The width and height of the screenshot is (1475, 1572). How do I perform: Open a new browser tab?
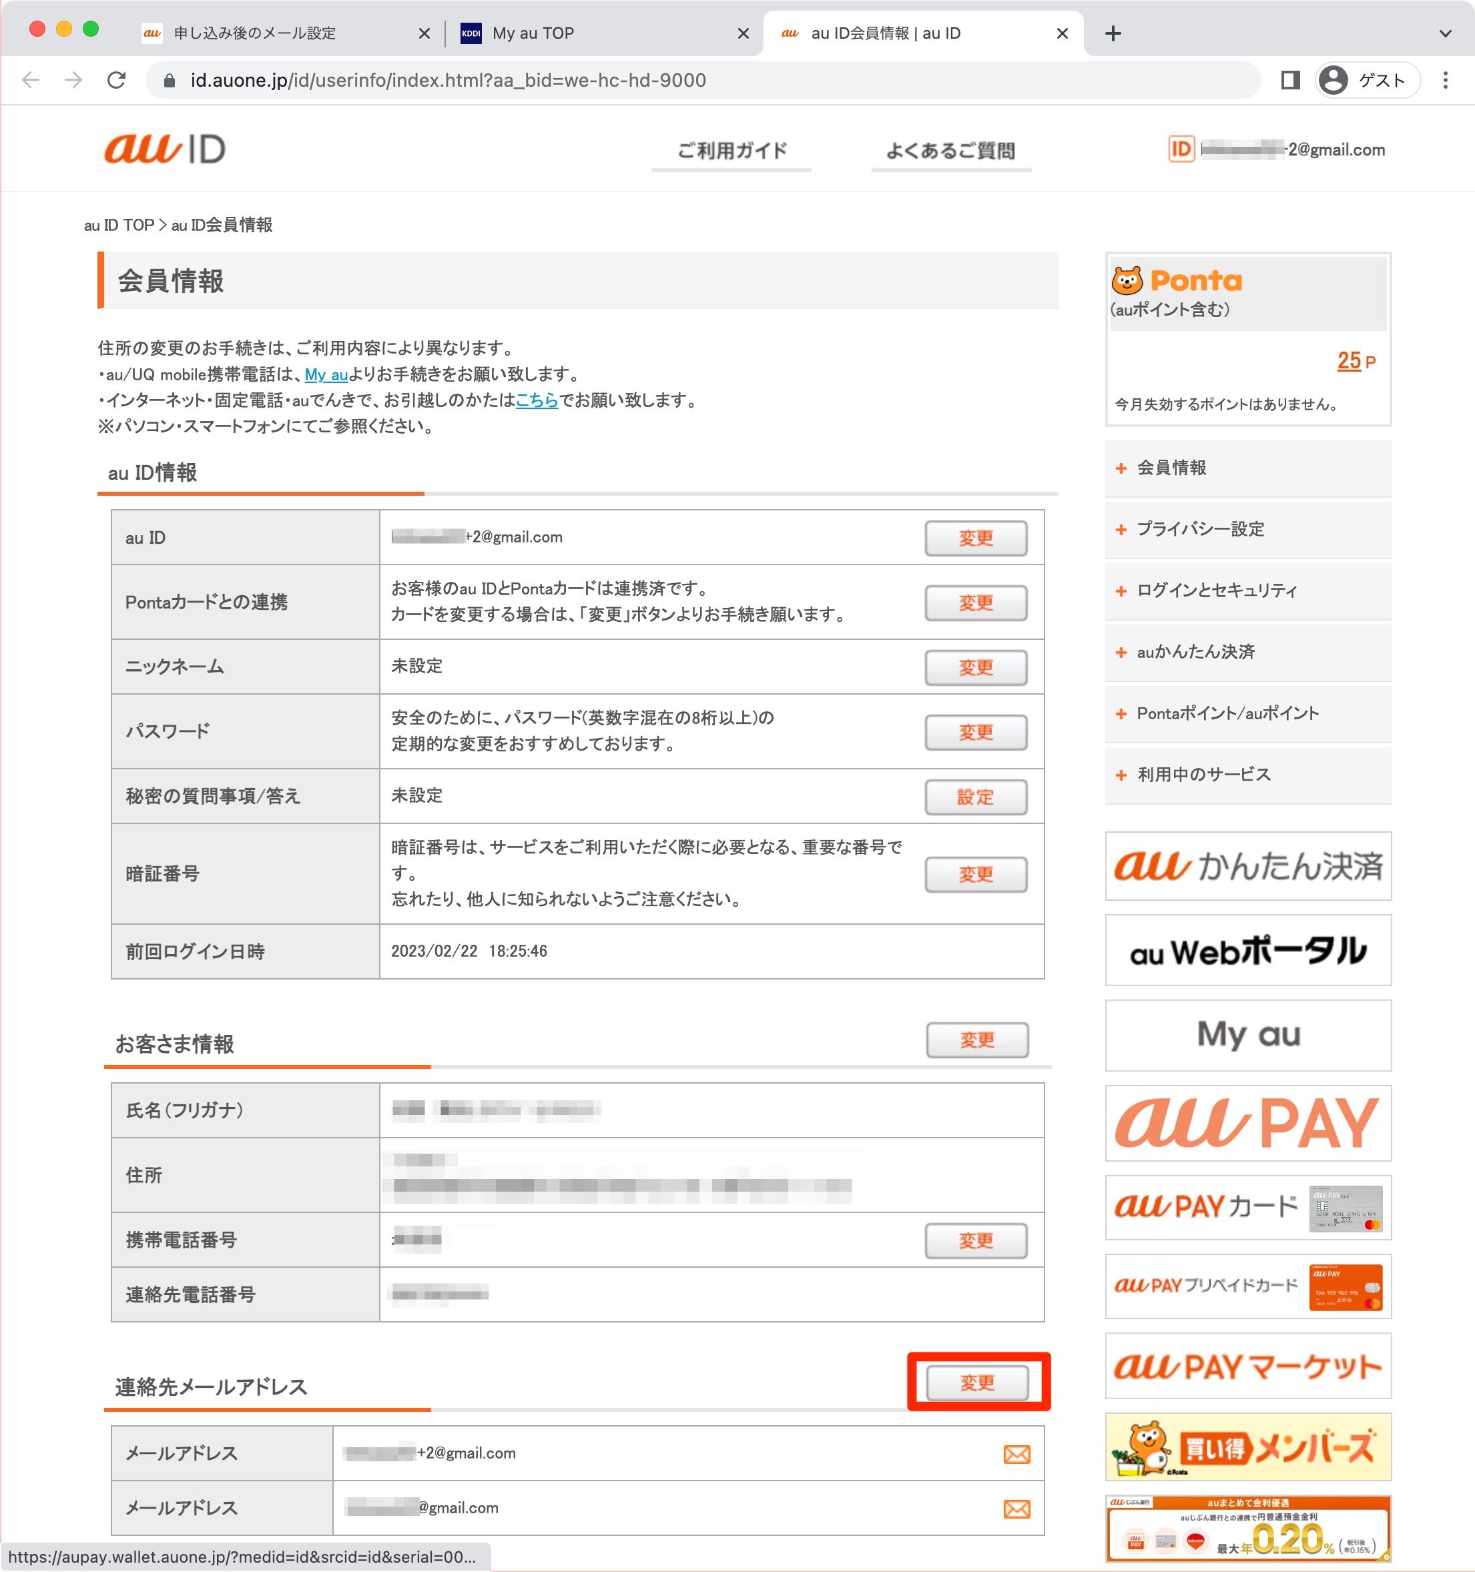1113,33
